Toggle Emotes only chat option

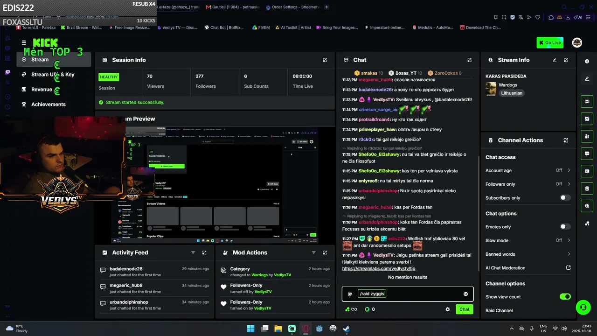coord(565,227)
